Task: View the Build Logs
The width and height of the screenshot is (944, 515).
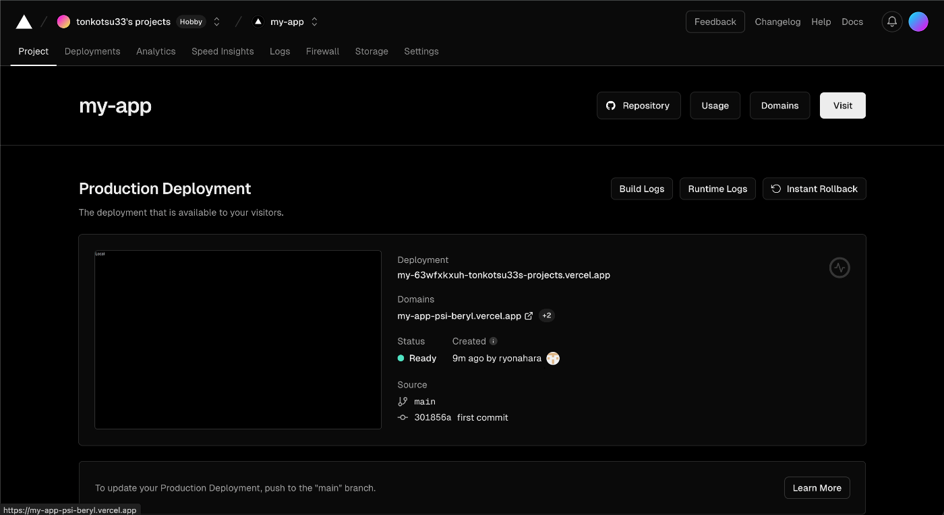Action: [642, 189]
